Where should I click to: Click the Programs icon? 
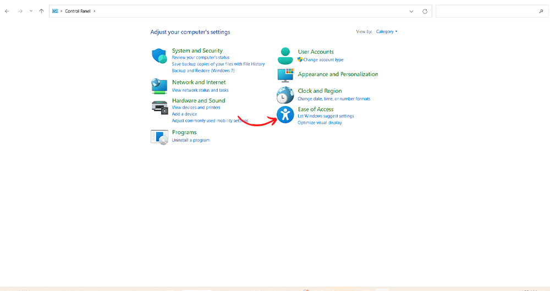click(x=159, y=137)
